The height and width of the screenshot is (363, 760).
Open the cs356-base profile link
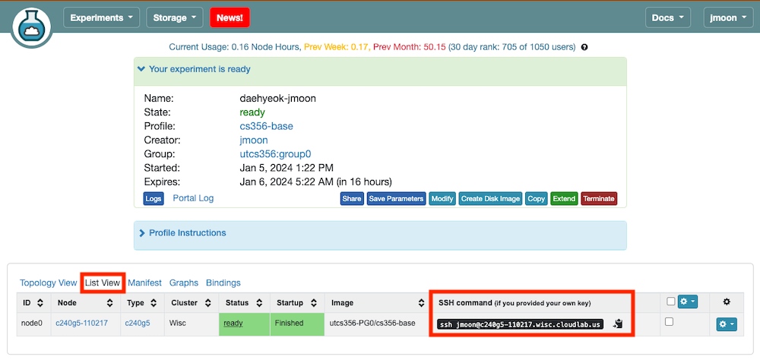[x=266, y=126]
